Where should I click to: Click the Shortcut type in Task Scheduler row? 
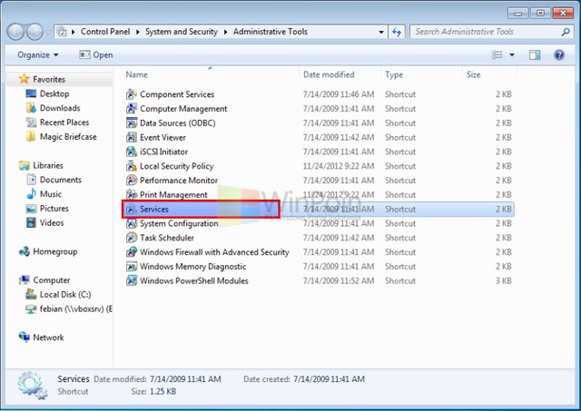coord(400,238)
